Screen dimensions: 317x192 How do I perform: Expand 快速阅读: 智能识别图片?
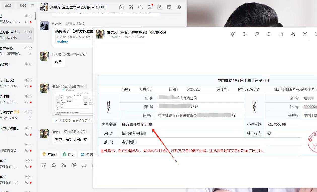[74, 121]
